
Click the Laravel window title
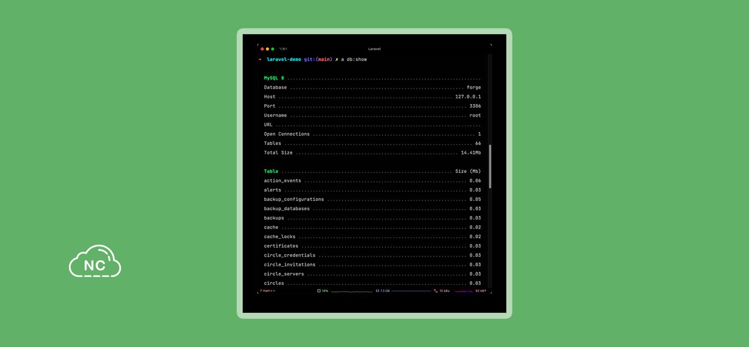(x=374, y=48)
